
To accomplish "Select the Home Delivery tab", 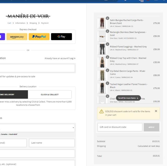I will 14,95.
